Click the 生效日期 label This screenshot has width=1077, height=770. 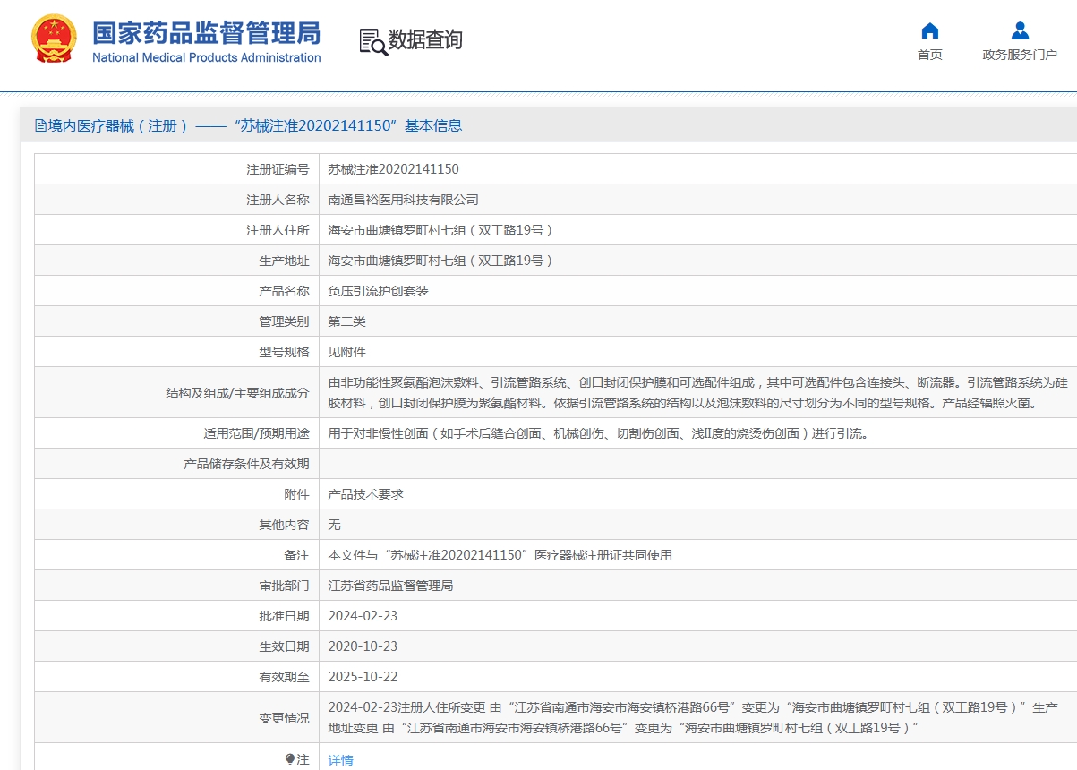click(284, 646)
